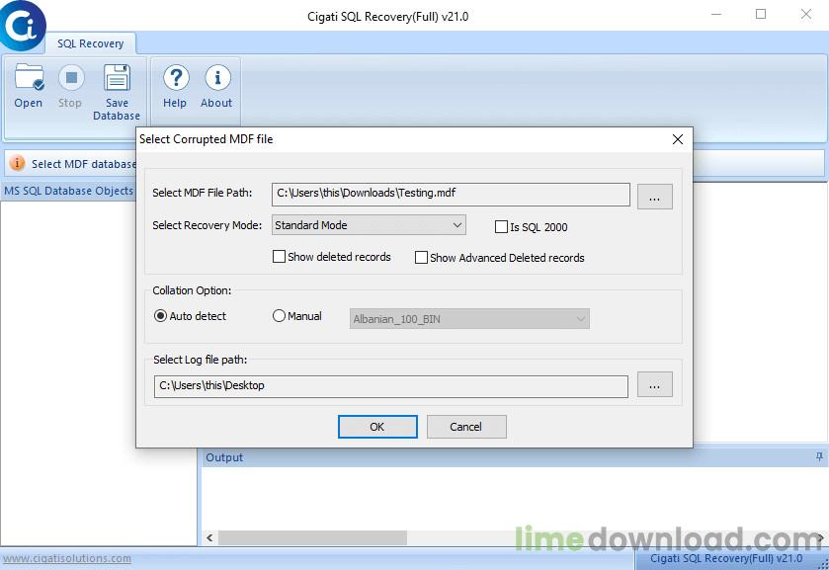The image size is (829, 570).
Task: Open the About info icon
Action: point(217,78)
